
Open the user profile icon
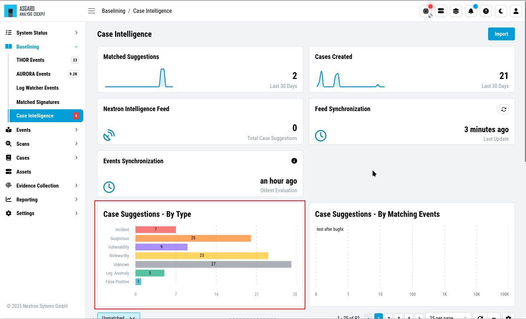tap(516, 11)
